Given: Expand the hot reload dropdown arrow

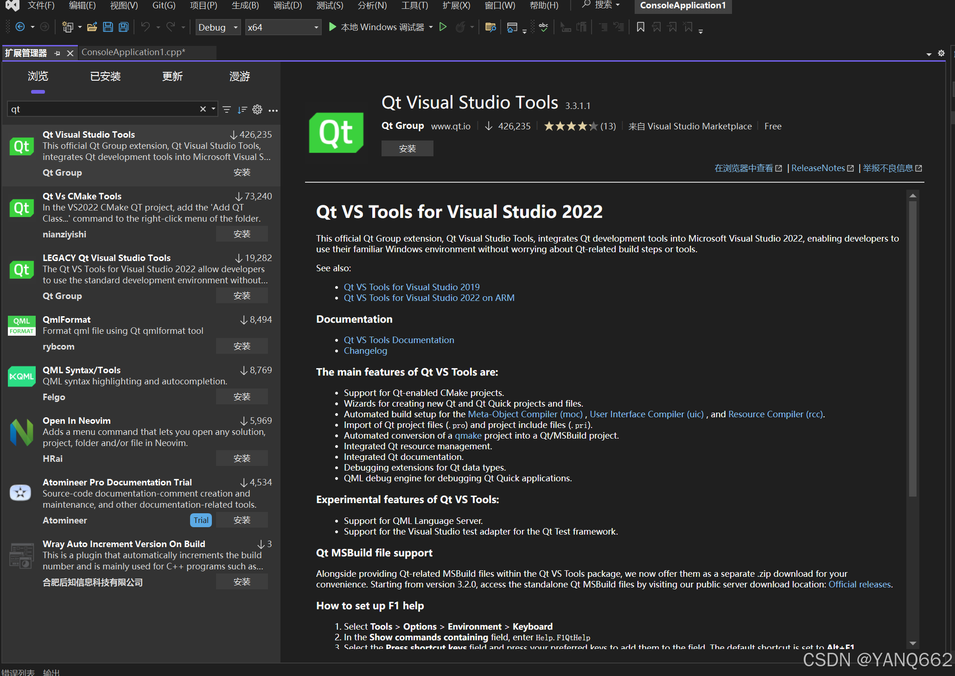Looking at the screenshot, I should point(472,27).
